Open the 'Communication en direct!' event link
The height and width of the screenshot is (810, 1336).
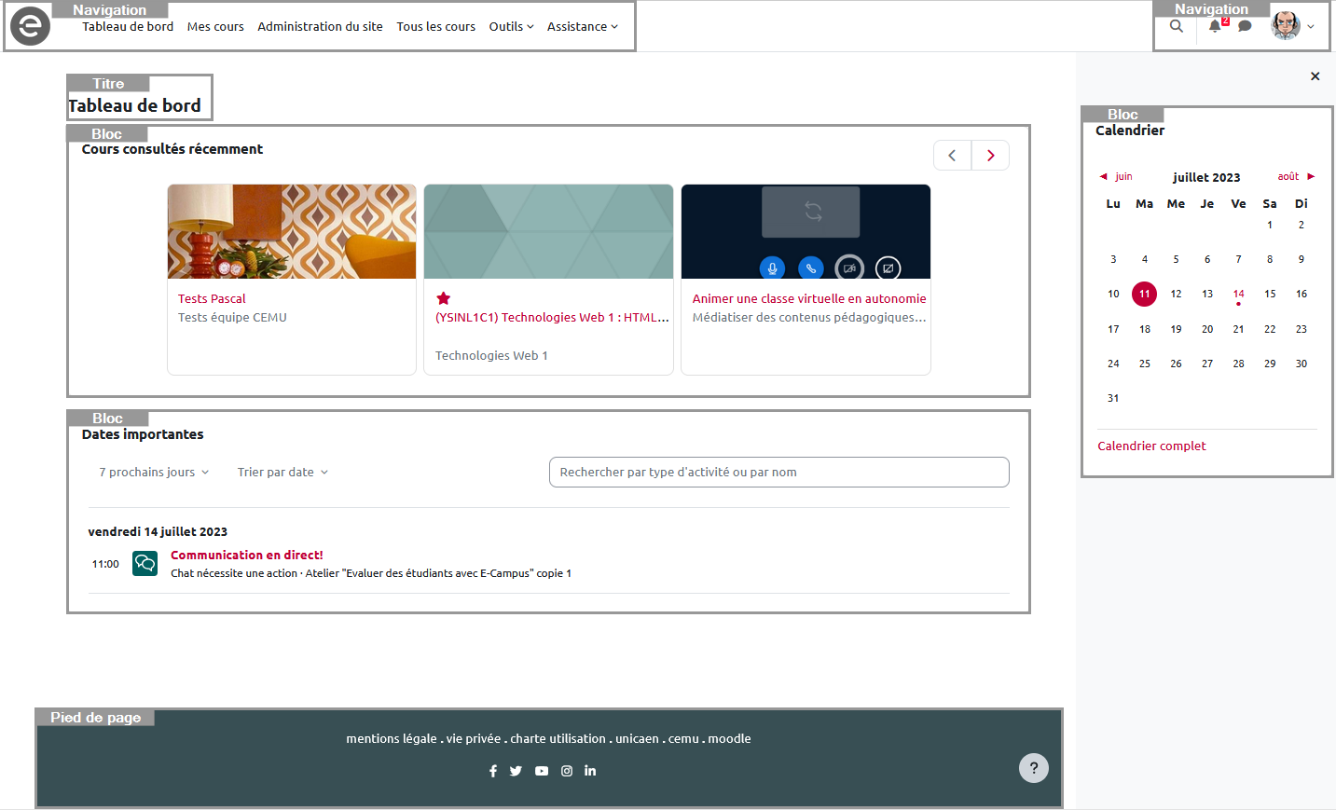247,555
